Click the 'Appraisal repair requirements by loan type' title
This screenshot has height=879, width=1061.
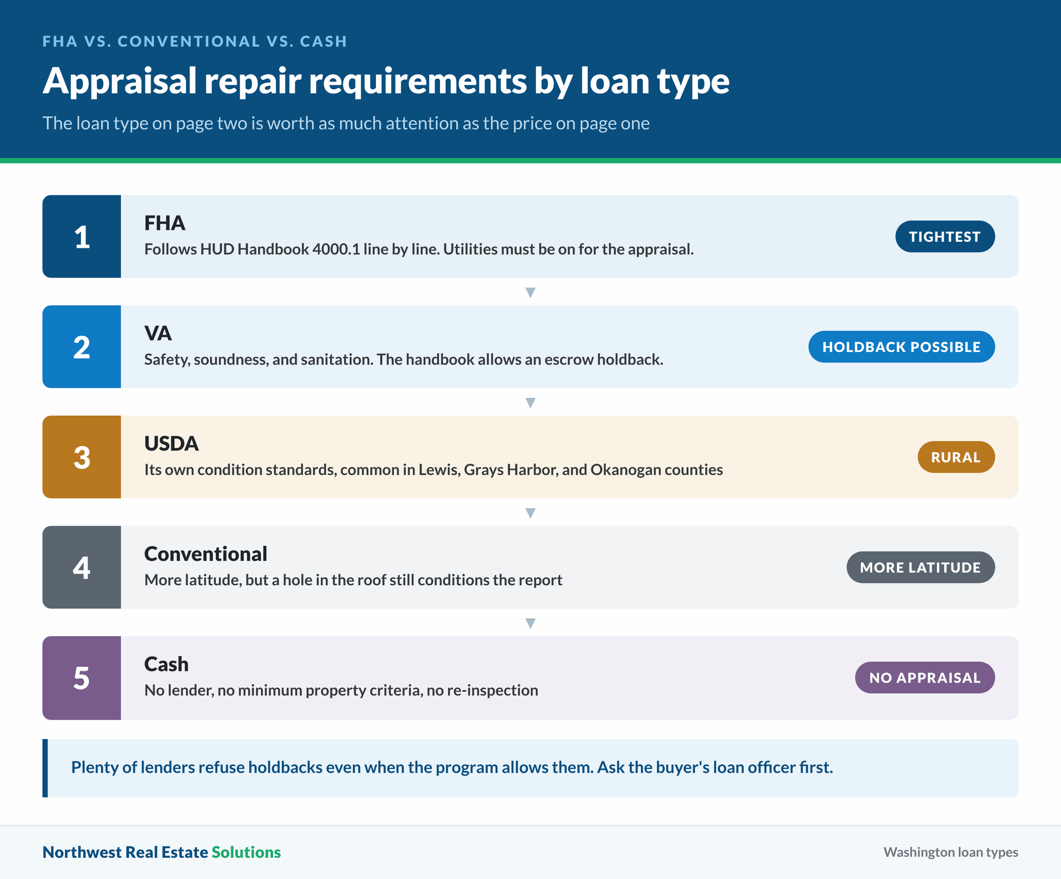click(386, 81)
